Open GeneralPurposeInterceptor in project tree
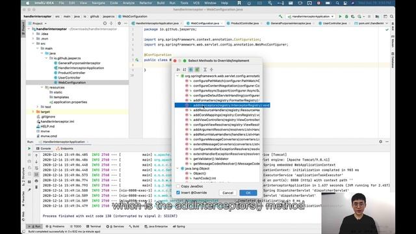 79,63
